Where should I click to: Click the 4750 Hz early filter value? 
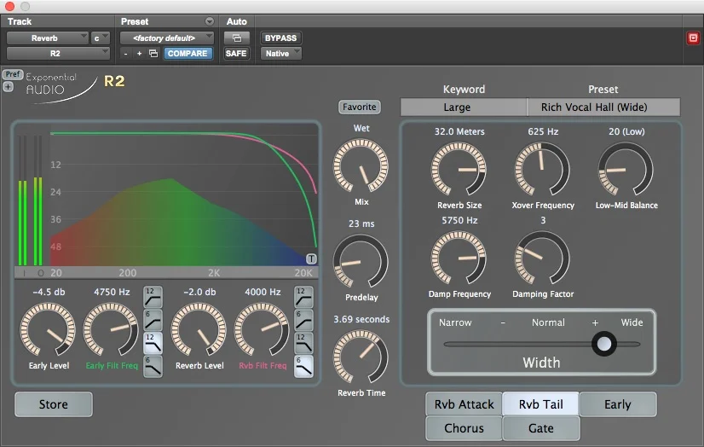[112, 292]
